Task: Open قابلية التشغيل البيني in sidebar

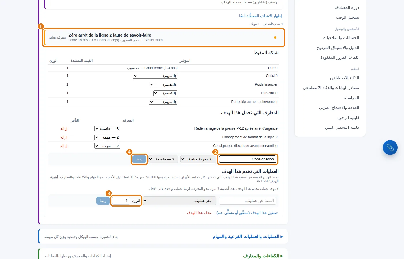Action: click(342, 127)
